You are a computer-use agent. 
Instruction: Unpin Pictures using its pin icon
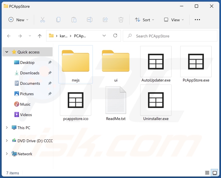coord(50,94)
